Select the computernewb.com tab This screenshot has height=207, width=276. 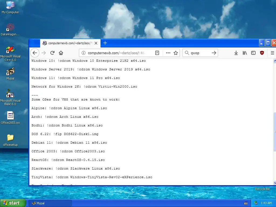click(70, 43)
